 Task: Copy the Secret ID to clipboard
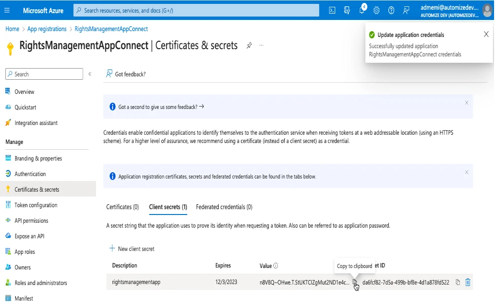coord(458,282)
